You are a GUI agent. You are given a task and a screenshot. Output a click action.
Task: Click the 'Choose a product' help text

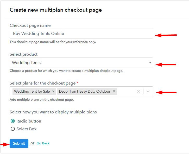(66, 71)
